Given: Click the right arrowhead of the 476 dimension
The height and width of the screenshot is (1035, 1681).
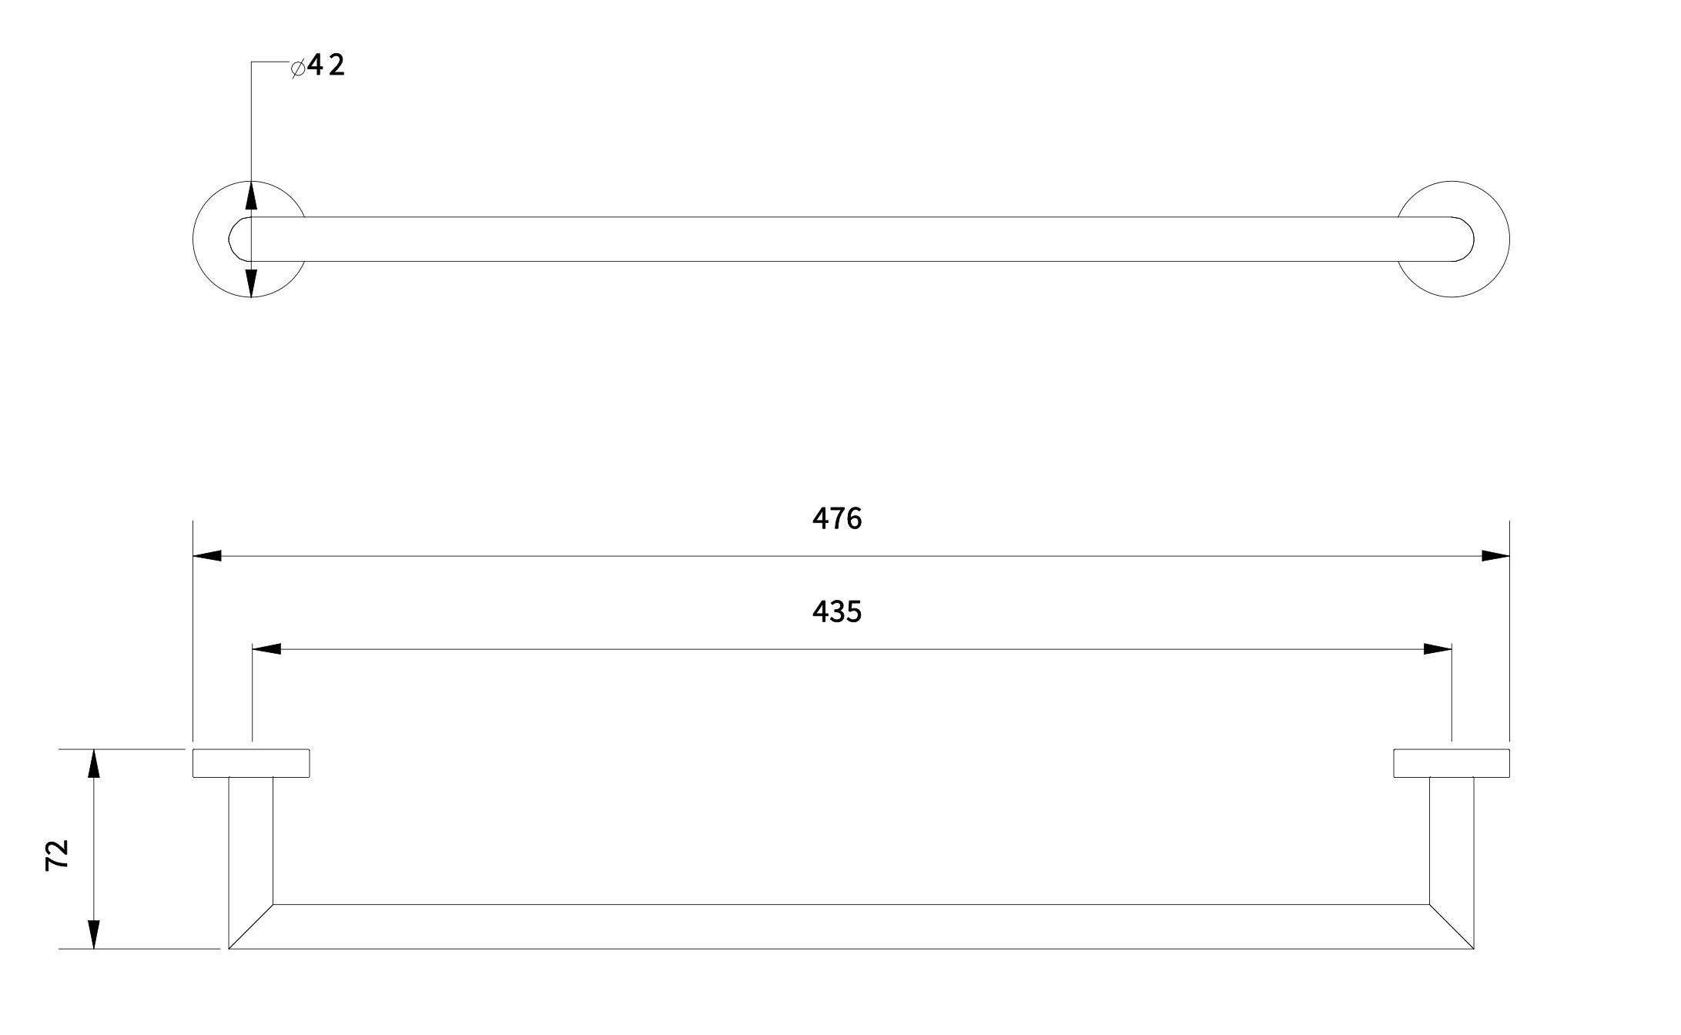Looking at the screenshot, I should click(1495, 555).
